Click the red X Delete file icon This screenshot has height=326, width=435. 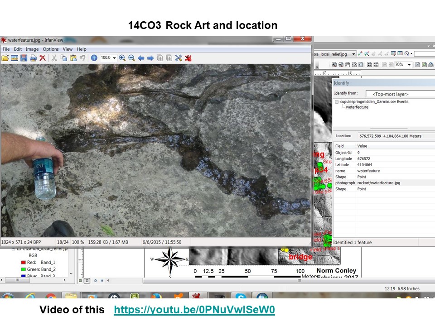pyautogui.click(x=42, y=58)
